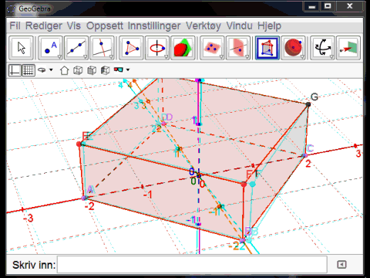Reset view with the home button

(x=64, y=70)
